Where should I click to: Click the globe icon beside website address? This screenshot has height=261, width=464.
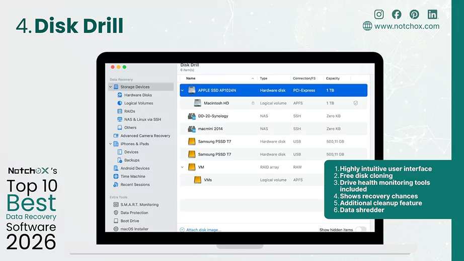point(367,26)
